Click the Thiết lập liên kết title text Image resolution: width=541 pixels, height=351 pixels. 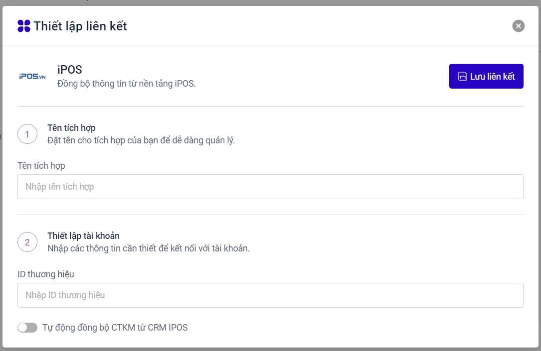80,26
